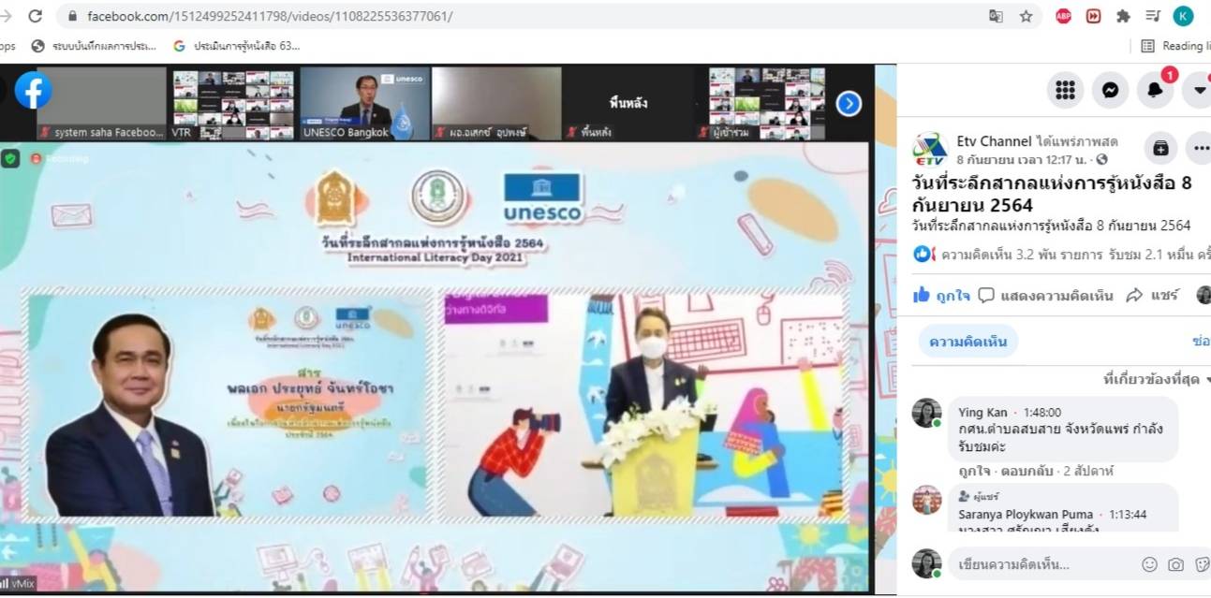Open the ABP ad blocker extension
The width and height of the screenshot is (1211, 598).
coord(1063,16)
